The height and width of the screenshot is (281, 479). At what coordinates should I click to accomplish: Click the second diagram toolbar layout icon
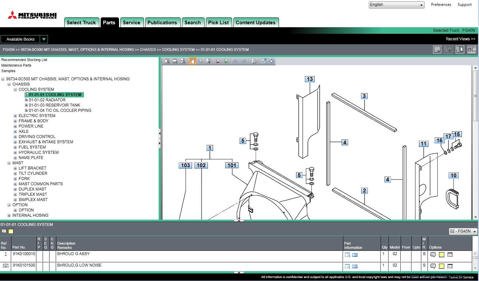coord(175,61)
